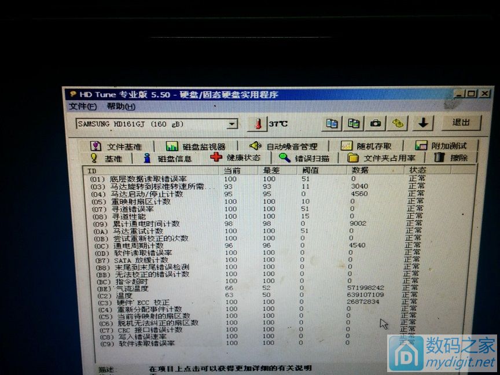Switch to the 磁盘监视器 tab
This screenshot has width=500, height=375.
pos(196,146)
